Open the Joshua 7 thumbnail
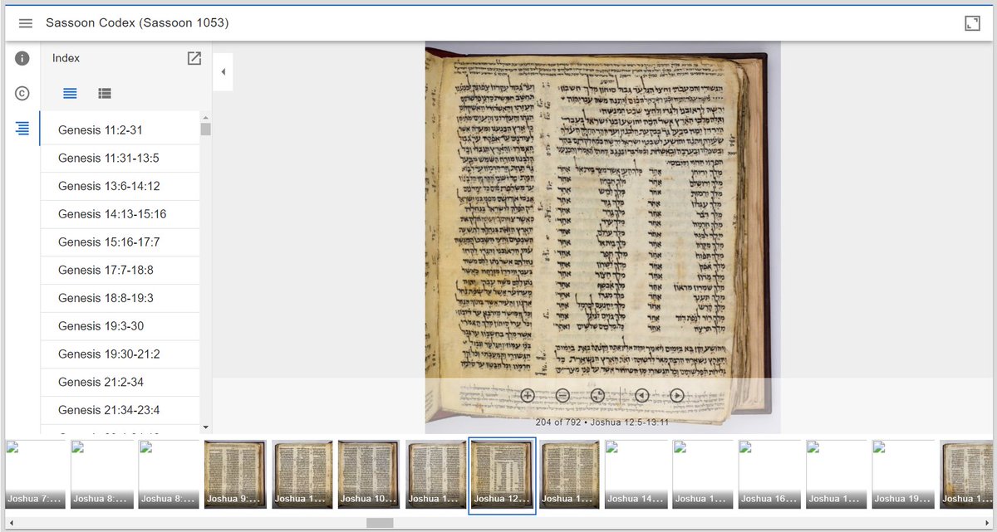The height and width of the screenshot is (532, 997). [x=36, y=474]
